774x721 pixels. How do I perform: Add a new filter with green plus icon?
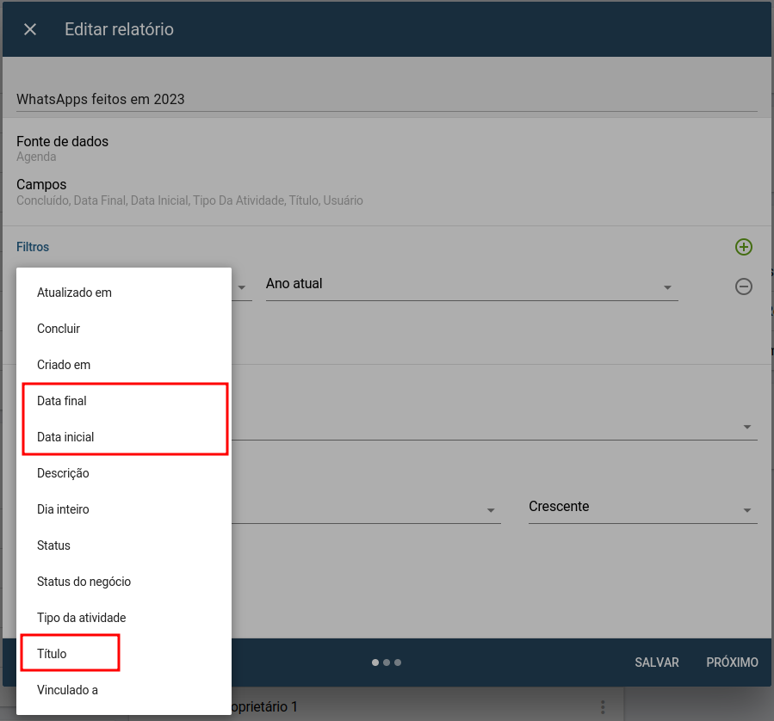(x=743, y=247)
